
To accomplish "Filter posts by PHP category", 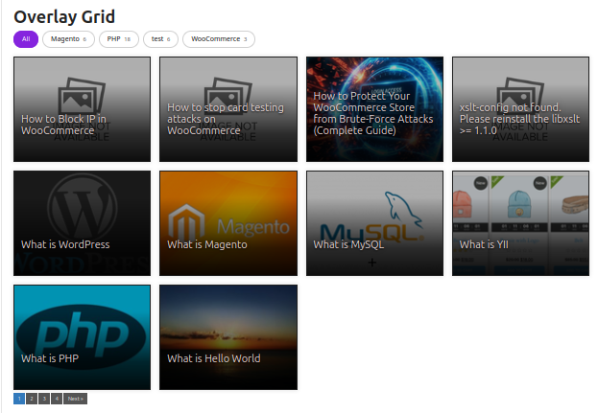I will (x=119, y=39).
